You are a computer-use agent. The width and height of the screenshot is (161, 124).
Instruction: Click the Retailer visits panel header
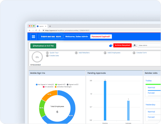coord(152,73)
